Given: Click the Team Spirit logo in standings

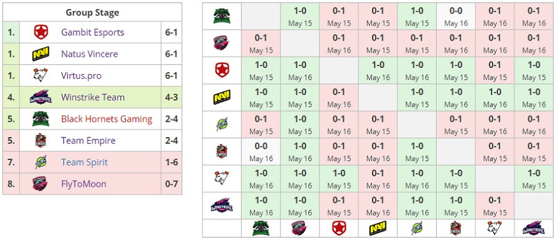Looking at the screenshot, I should pyautogui.click(x=41, y=162).
